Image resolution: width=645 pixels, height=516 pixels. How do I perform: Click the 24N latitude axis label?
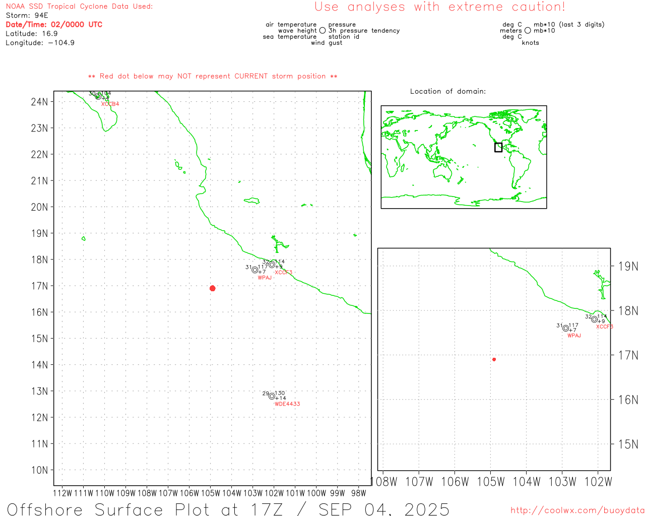coord(39,102)
